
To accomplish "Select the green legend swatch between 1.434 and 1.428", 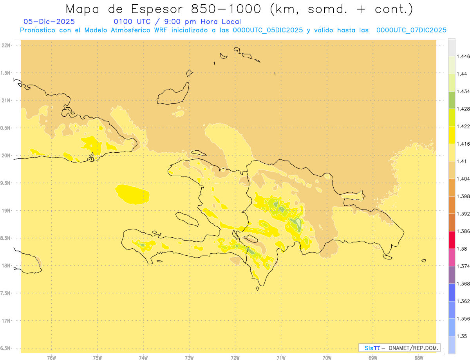I will click(452, 100).
